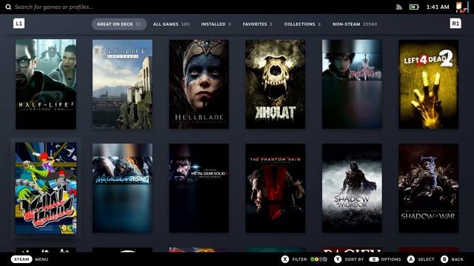The image size is (474, 266).
Task: Tap the Y button glyph for Sort By
Action: [x=338, y=259]
